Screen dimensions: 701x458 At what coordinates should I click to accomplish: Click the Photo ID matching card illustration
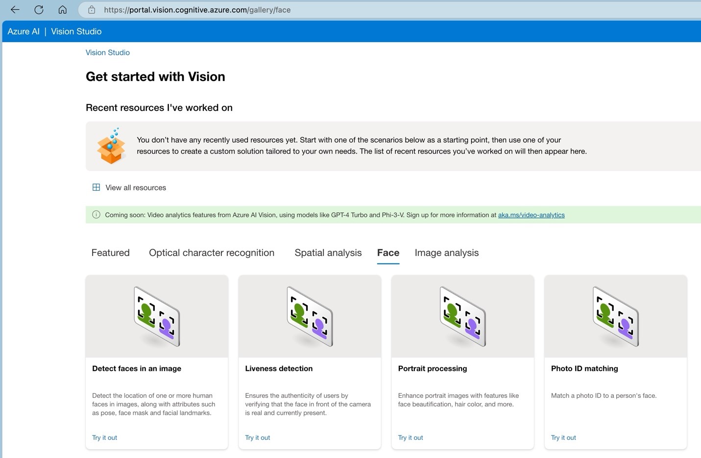[x=615, y=316]
